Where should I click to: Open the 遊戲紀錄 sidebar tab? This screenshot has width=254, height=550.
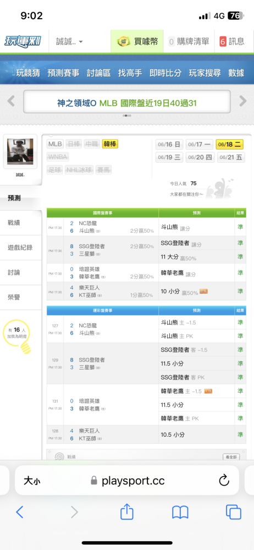(21, 248)
